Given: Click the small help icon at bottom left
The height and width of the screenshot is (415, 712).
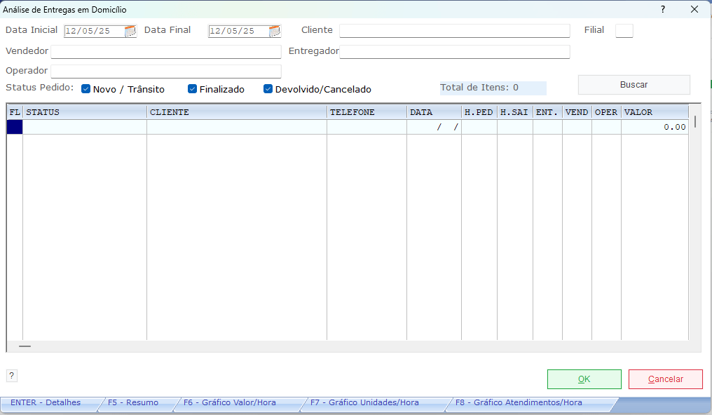Looking at the screenshot, I should pos(12,376).
